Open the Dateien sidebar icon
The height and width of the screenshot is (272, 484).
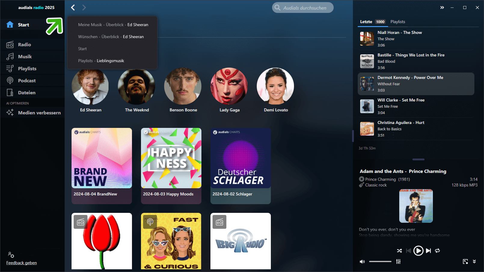pos(10,92)
